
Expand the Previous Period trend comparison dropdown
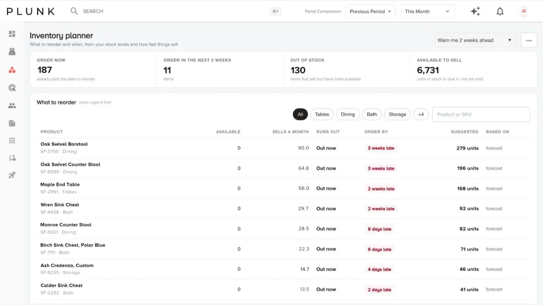click(x=370, y=12)
